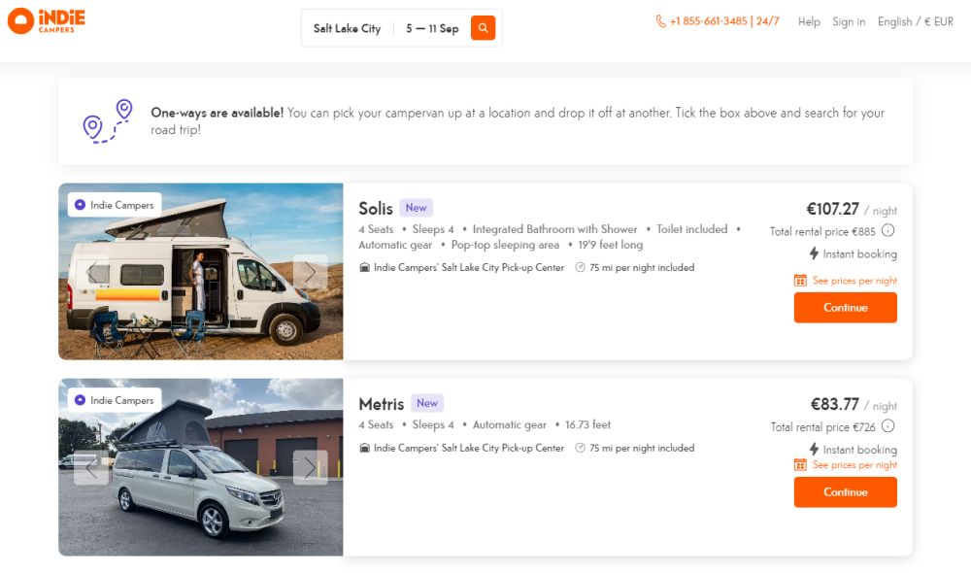The image size is (971, 573).
Task: Click the pick-up center building icon under Solis
Action: [x=367, y=268]
